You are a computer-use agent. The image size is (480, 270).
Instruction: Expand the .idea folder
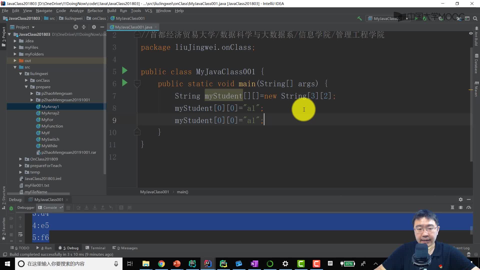tap(15, 41)
